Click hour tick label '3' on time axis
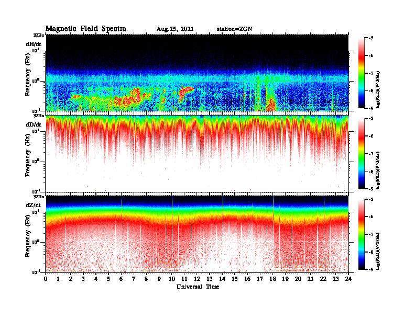 click(83, 279)
